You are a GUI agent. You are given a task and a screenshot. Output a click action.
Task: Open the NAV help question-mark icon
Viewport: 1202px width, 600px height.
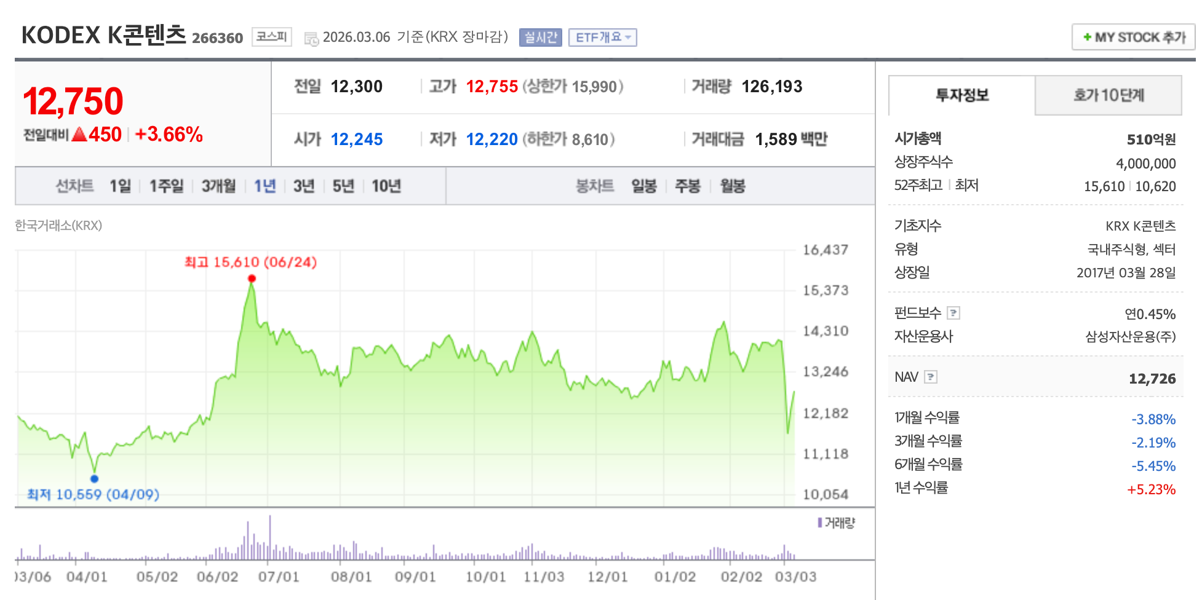coord(931,377)
